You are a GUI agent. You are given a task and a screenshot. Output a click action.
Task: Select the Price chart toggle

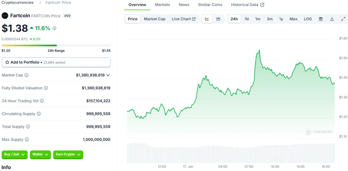[x=133, y=19]
